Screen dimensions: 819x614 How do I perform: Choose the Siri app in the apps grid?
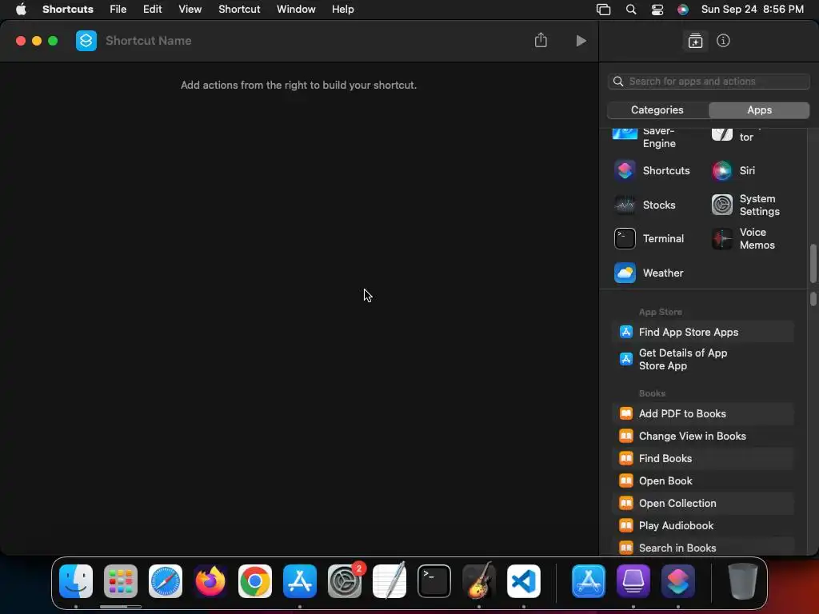point(734,171)
